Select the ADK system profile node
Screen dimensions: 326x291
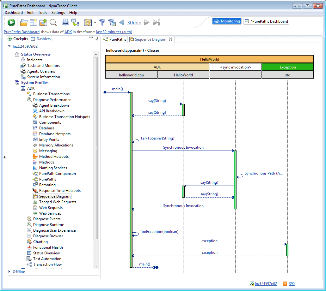31,88
